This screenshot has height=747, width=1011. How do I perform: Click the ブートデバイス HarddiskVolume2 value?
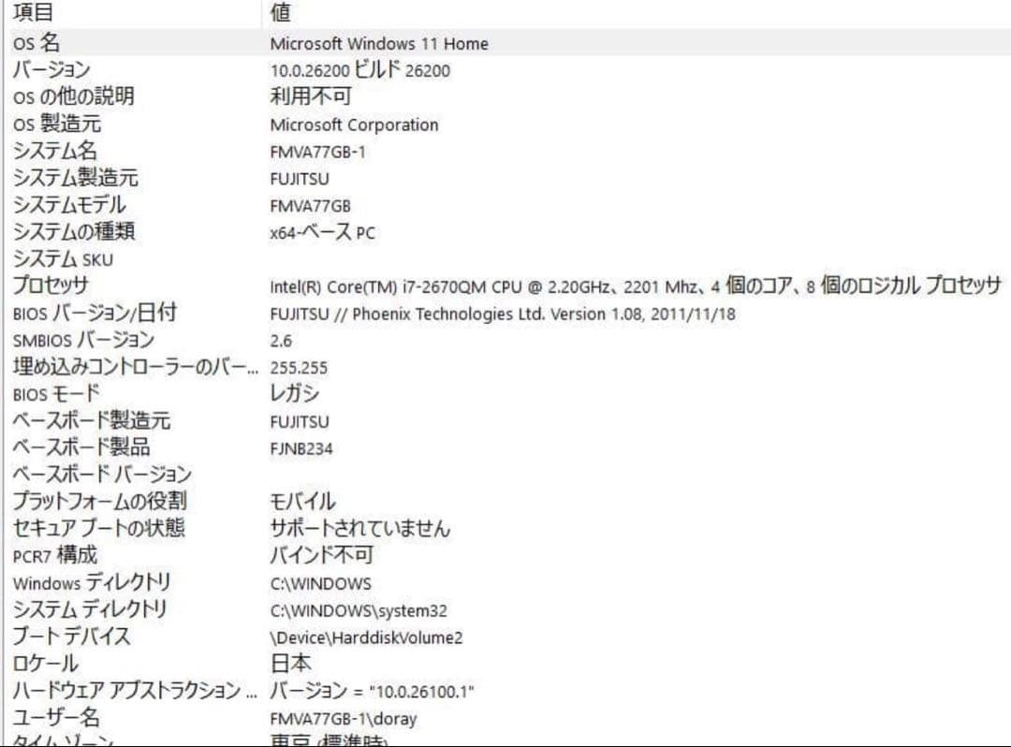[366, 637]
